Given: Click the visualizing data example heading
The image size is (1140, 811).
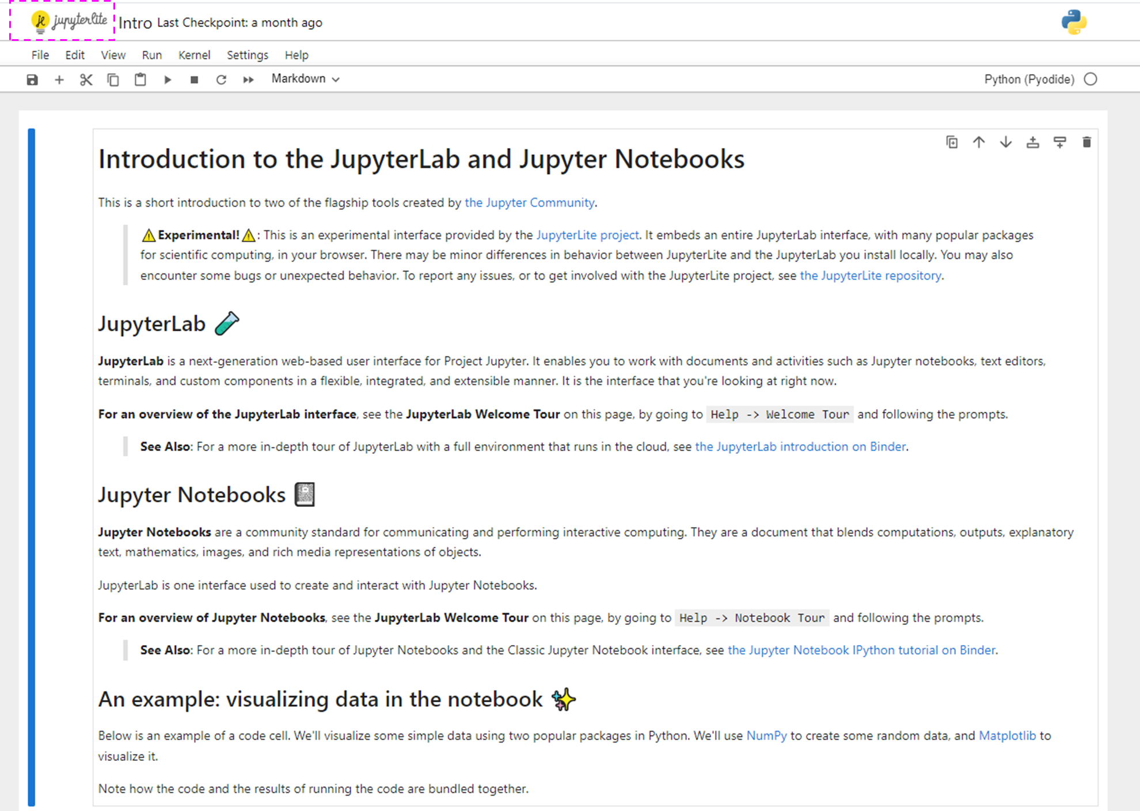Looking at the screenshot, I should point(337,699).
